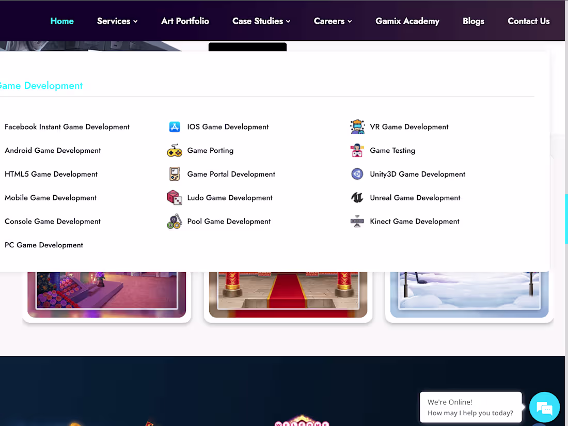Image resolution: width=568 pixels, height=426 pixels.
Task: Click the Unreal Engine icon
Action: pos(357,198)
